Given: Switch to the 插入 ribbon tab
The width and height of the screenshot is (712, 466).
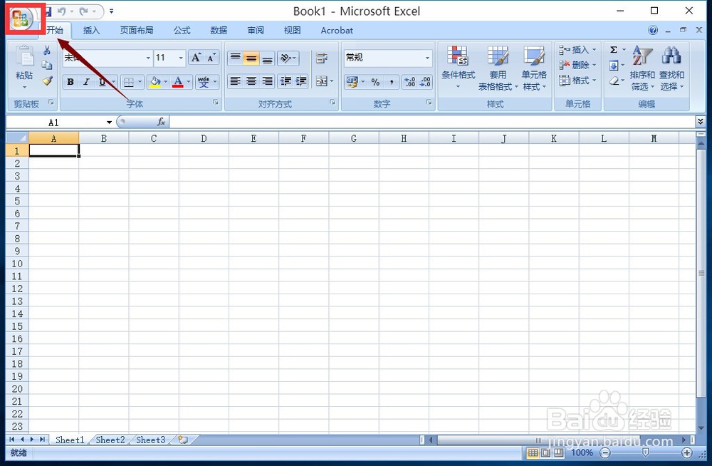Looking at the screenshot, I should (91, 31).
